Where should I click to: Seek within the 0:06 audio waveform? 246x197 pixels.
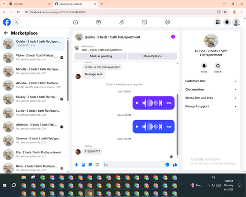click(152, 127)
